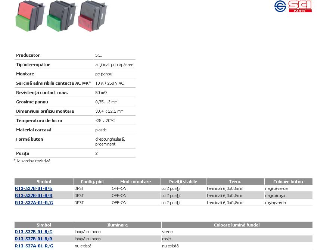Select the '30,4 x 22,2 mm' value
This screenshot has width=336, height=250.
coord(109,111)
